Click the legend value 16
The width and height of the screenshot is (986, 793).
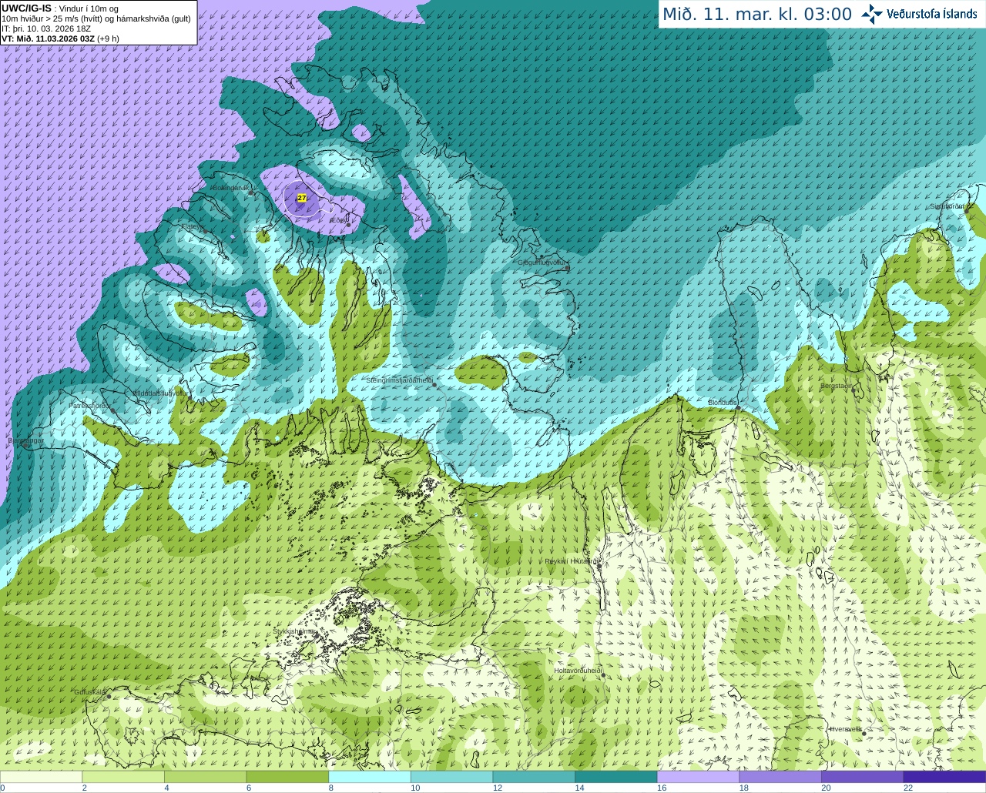click(660, 788)
